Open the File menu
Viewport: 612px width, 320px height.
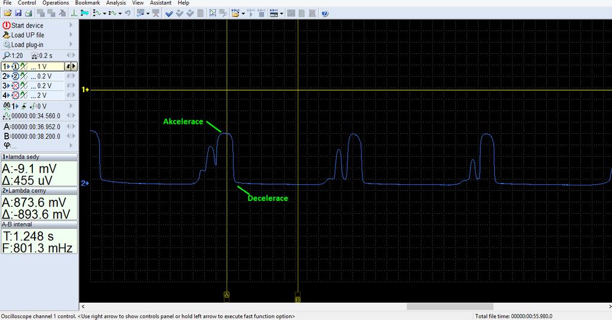click(x=7, y=3)
